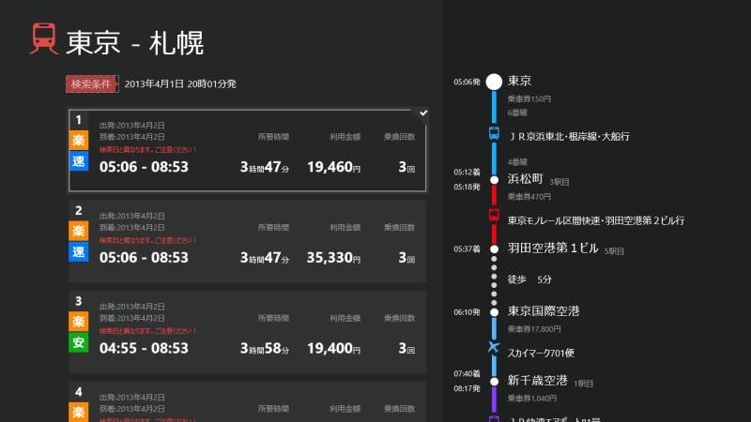
Task: Click the blue 速 badge on route 2
Action: pyautogui.click(x=79, y=253)
